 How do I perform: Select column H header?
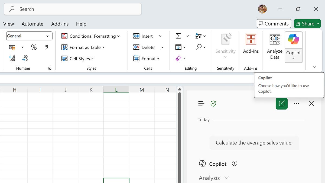point(15,90)
